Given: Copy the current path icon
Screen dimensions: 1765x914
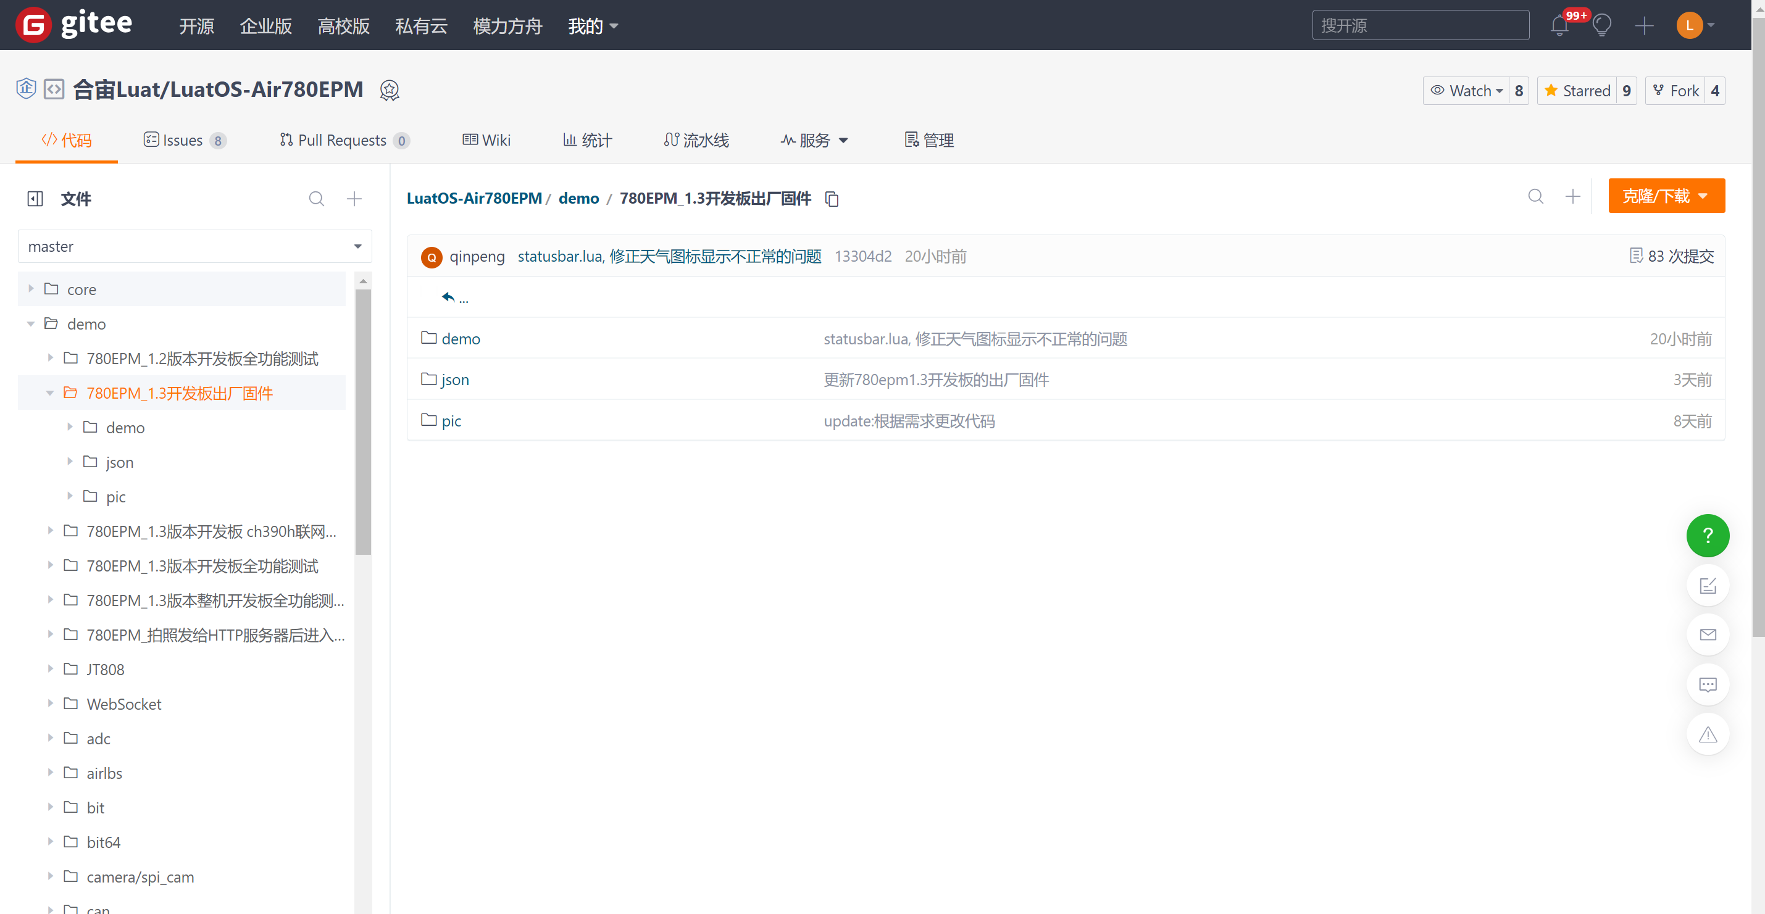Looking at the screenshot, I should [832, 199].
